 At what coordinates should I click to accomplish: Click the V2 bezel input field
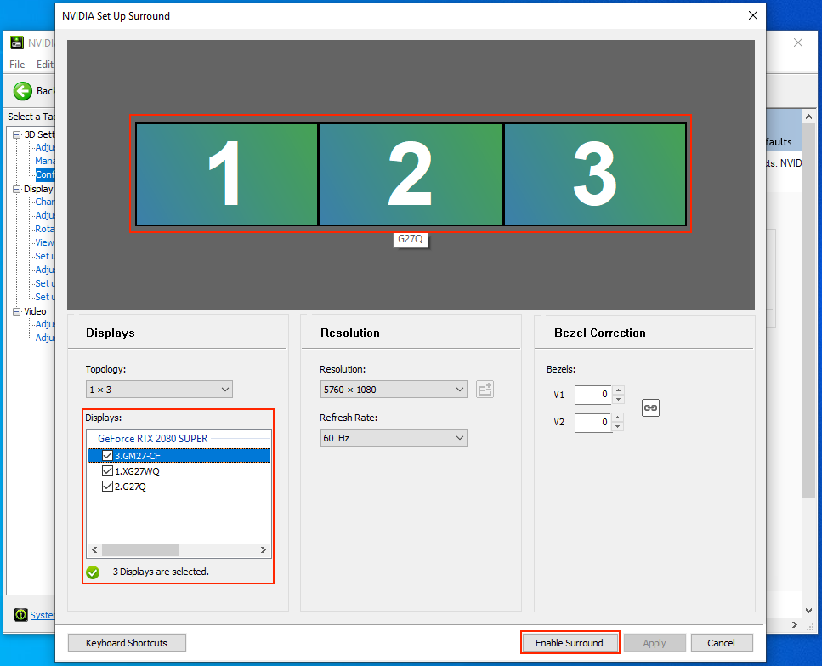(x=592, y=423)
